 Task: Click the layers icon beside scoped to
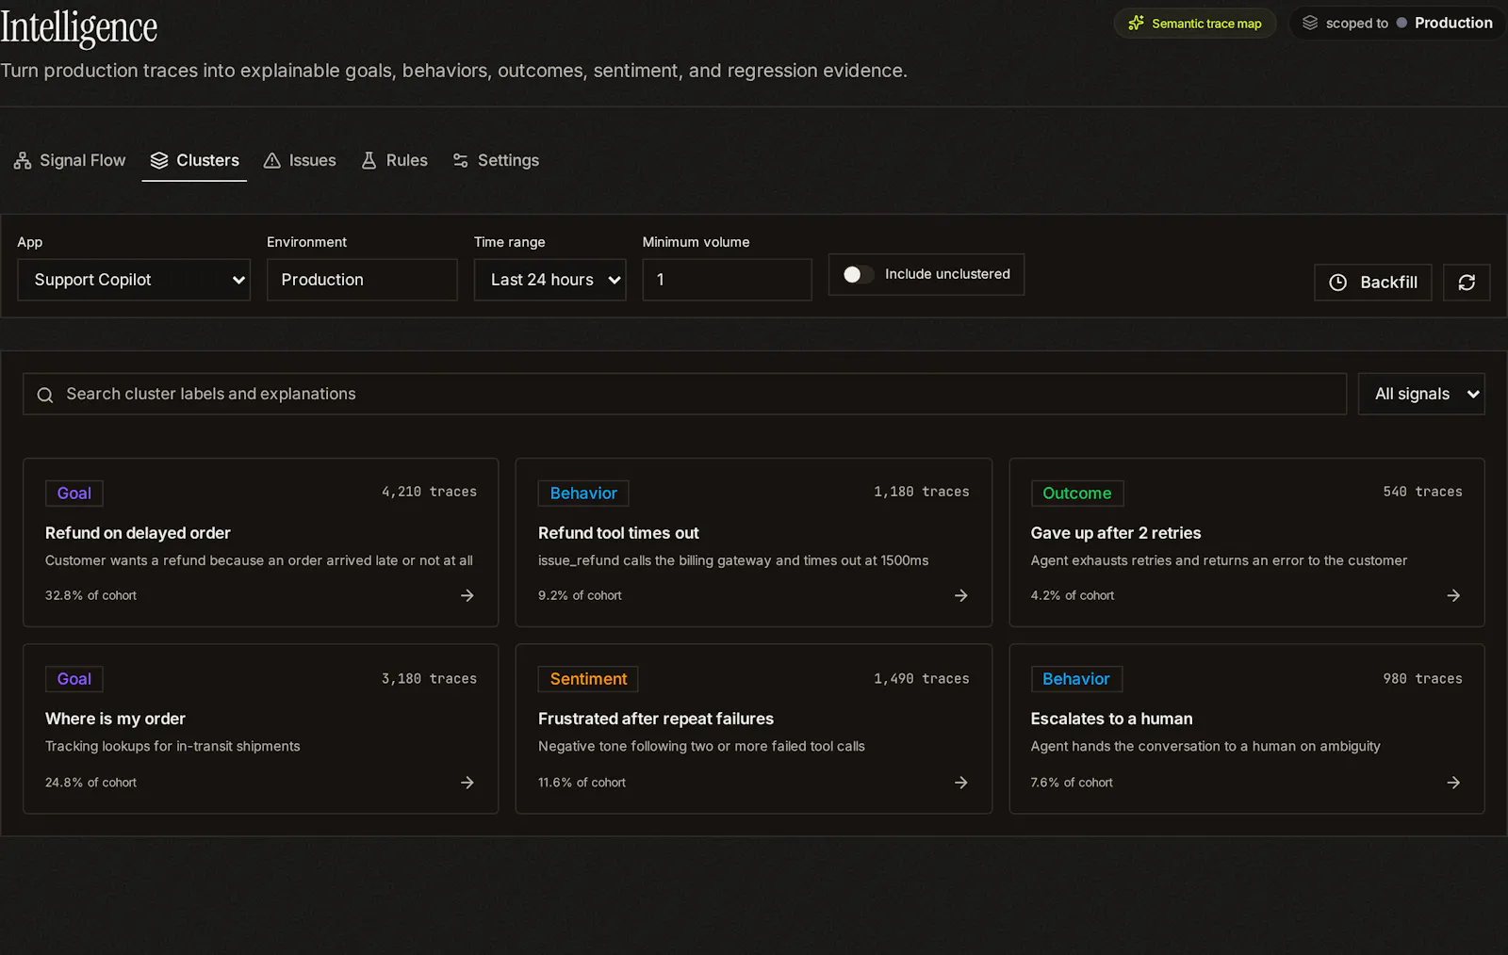pos(1310,23)
